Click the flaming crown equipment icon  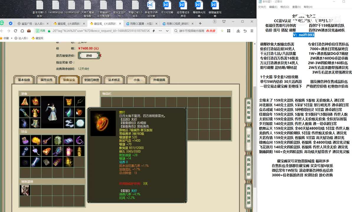35,102
